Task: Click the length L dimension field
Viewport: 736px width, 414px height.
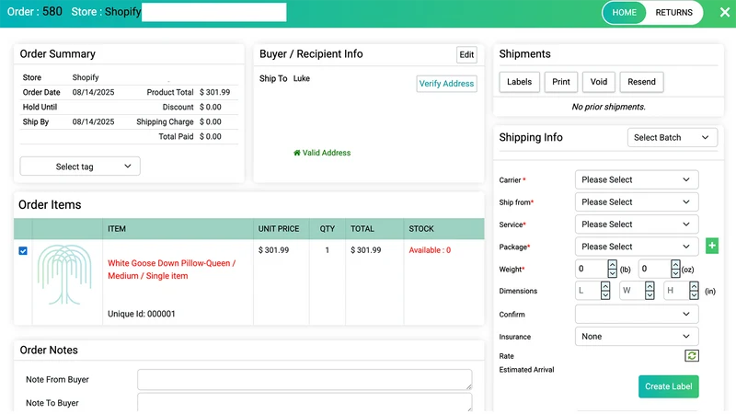Action: point(588,291)
